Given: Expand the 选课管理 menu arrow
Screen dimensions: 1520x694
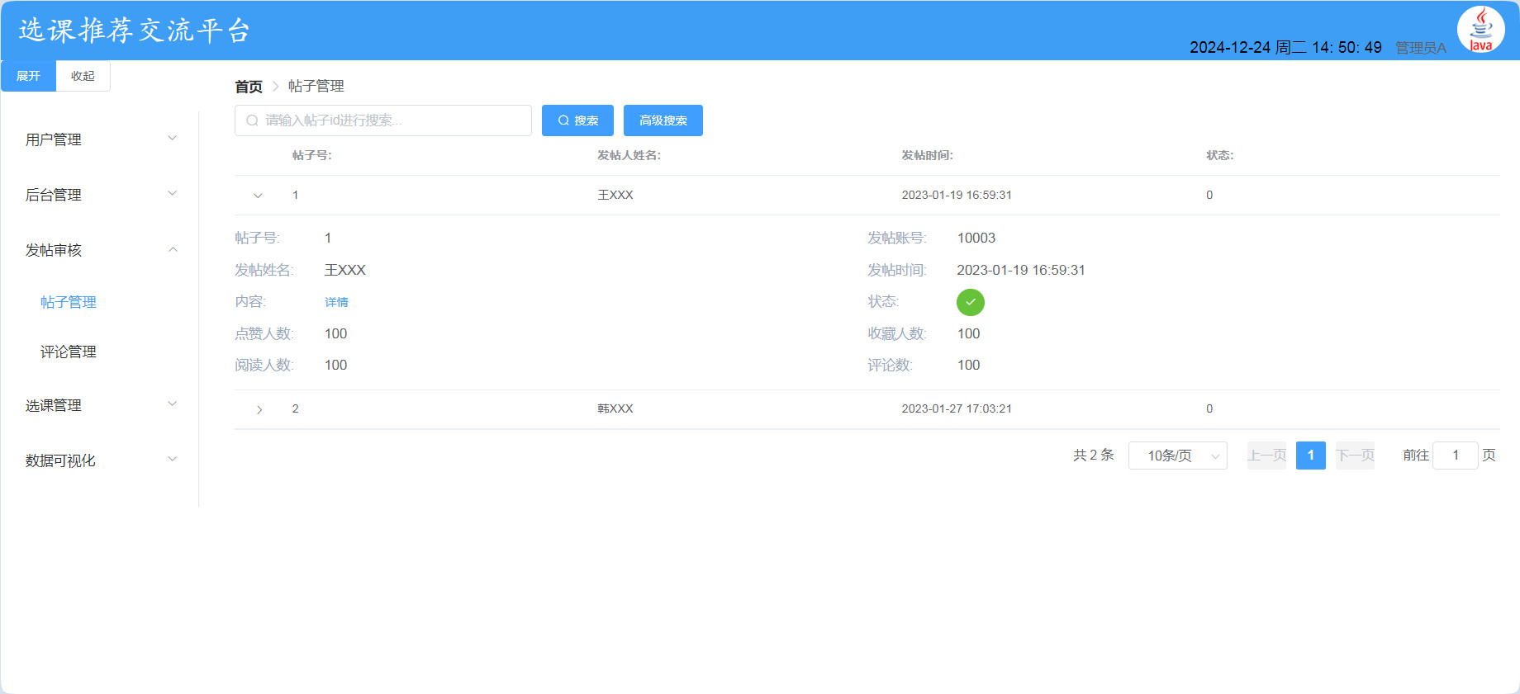Looking at the screenshot, I should pyautogui.click(x=173, y=404).
